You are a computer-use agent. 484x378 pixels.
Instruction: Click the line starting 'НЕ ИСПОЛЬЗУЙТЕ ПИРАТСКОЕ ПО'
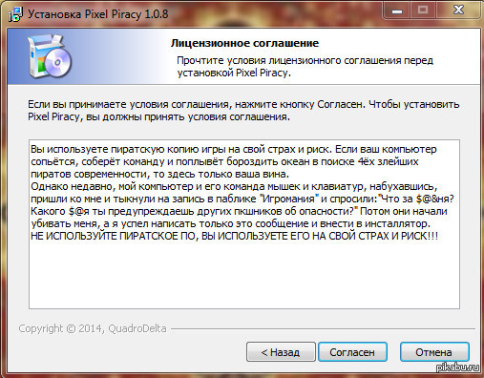coord(234,236)
